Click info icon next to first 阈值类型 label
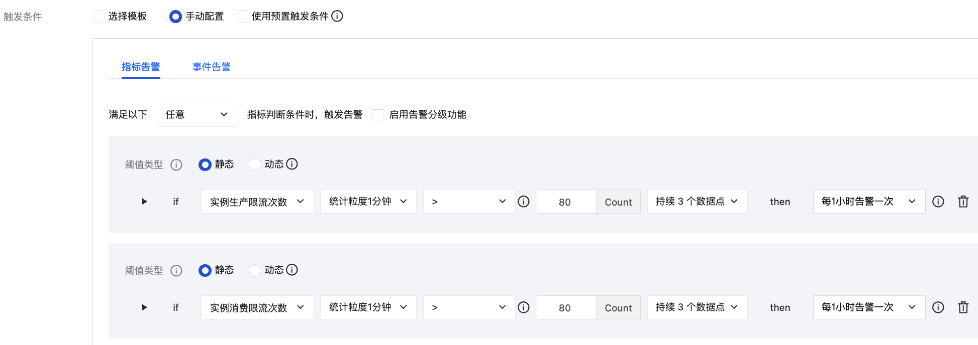 [176, 164]
